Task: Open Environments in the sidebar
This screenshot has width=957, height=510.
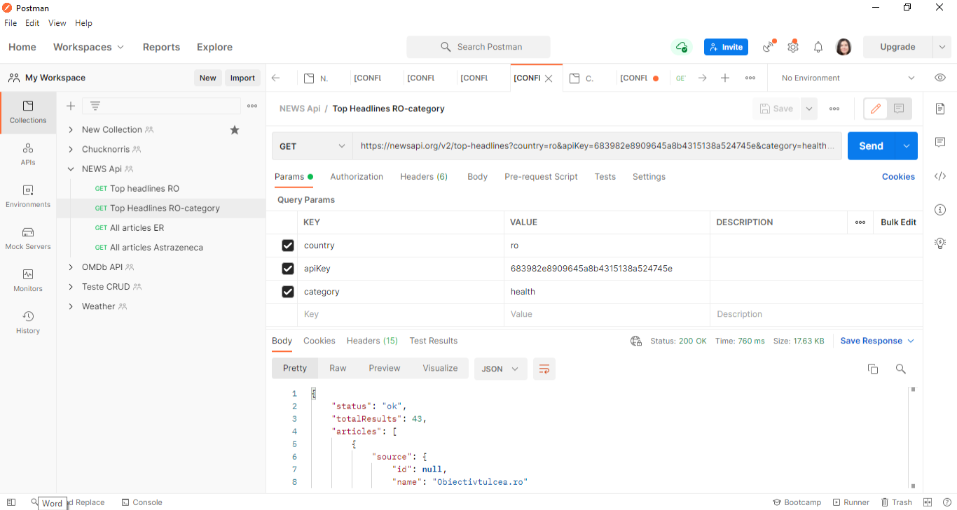Action: pos(28,196)
